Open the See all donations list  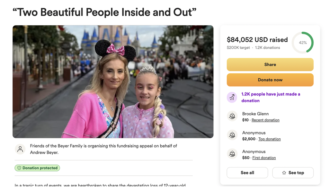[247, 173]
